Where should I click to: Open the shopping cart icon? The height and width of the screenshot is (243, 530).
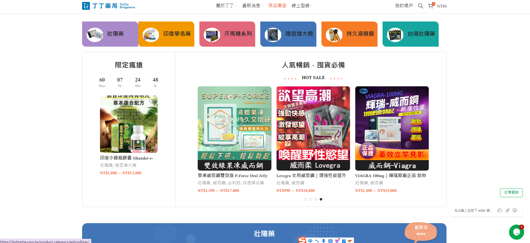pyautogui.click(x=431, y=6)
